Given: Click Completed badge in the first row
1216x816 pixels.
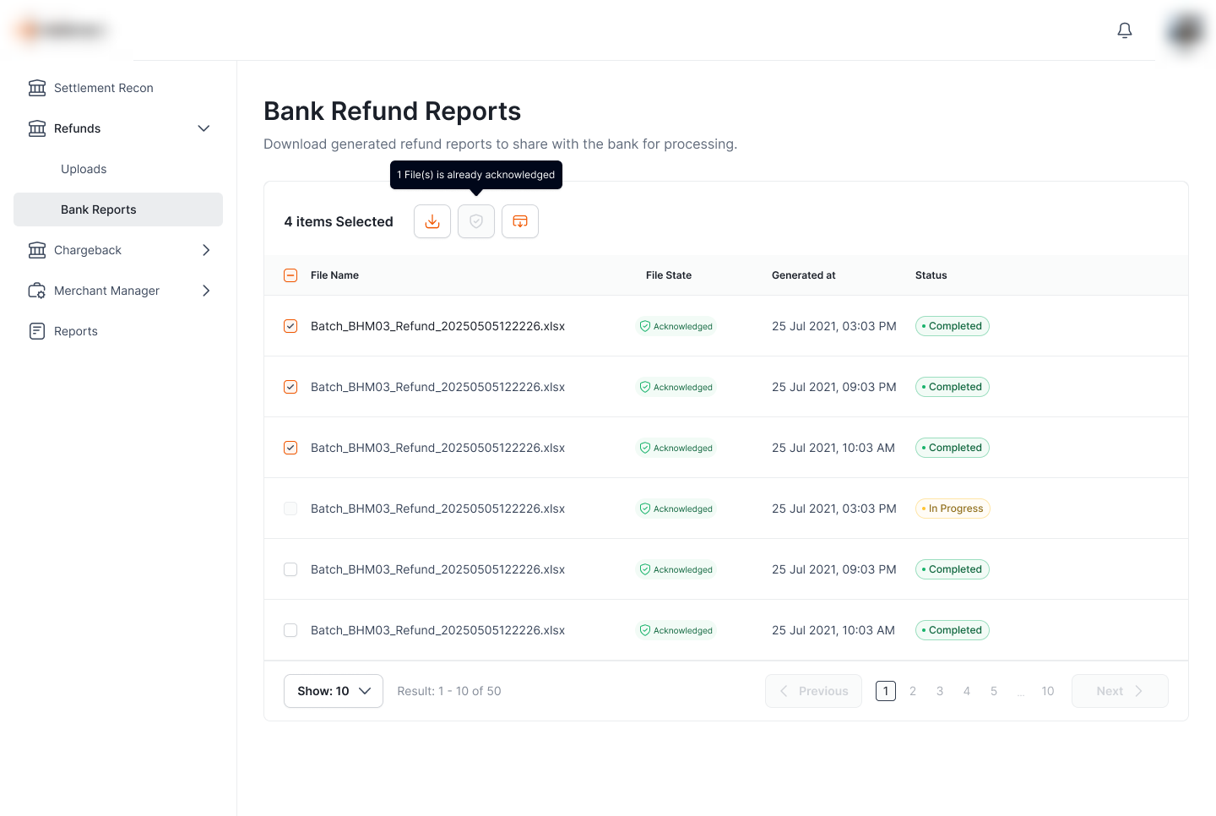Looking at the screenshot, I should (x=953, y=326).
